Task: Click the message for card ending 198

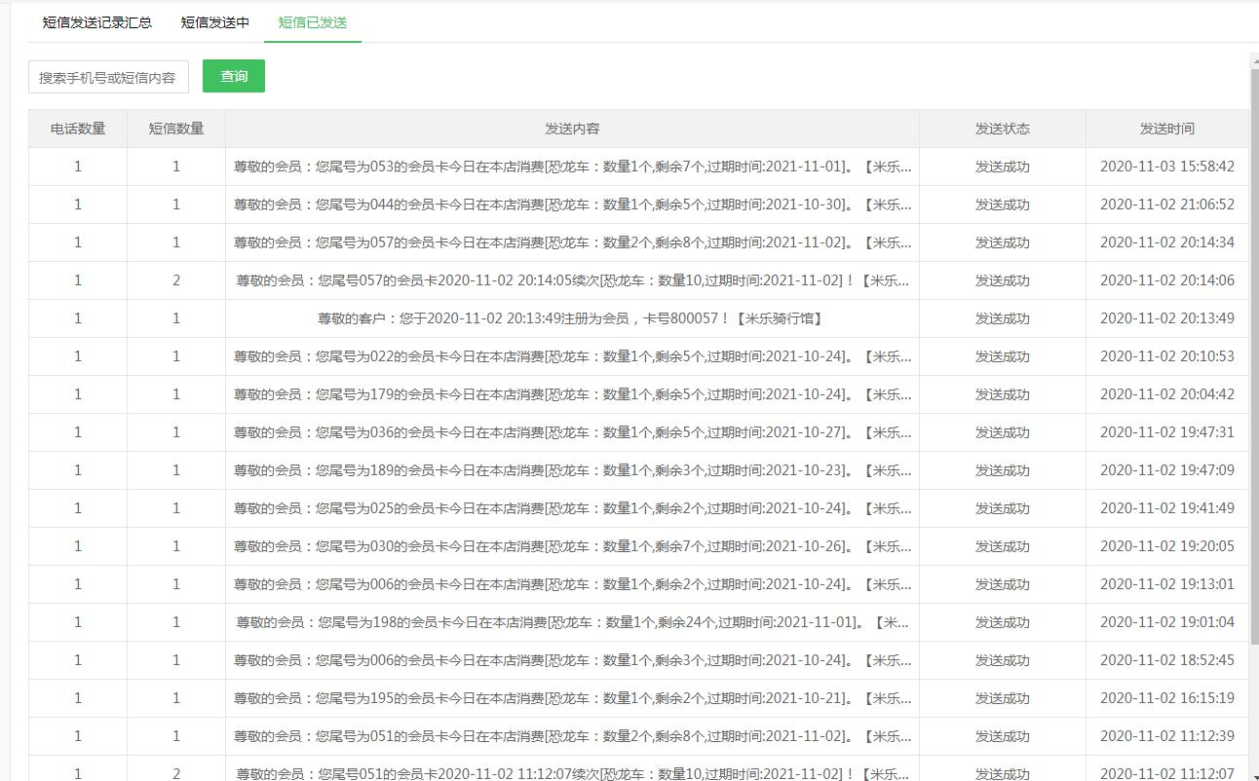Action: pos(572,622)
